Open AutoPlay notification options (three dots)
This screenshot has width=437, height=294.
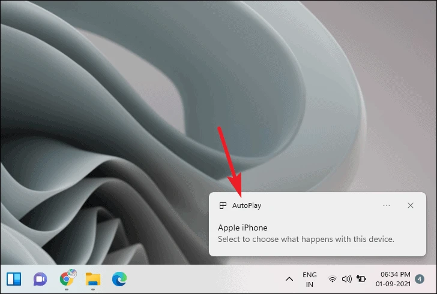[387, 205]
